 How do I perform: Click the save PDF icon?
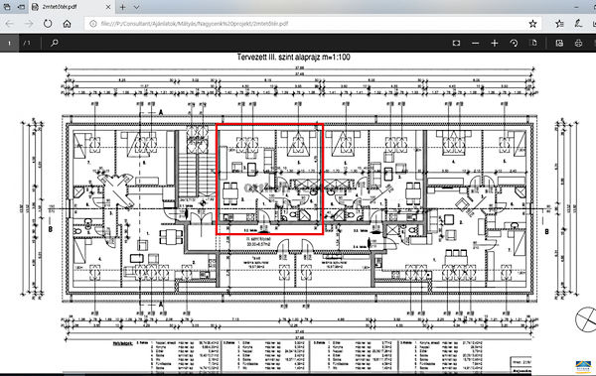[x=559, y=43]
